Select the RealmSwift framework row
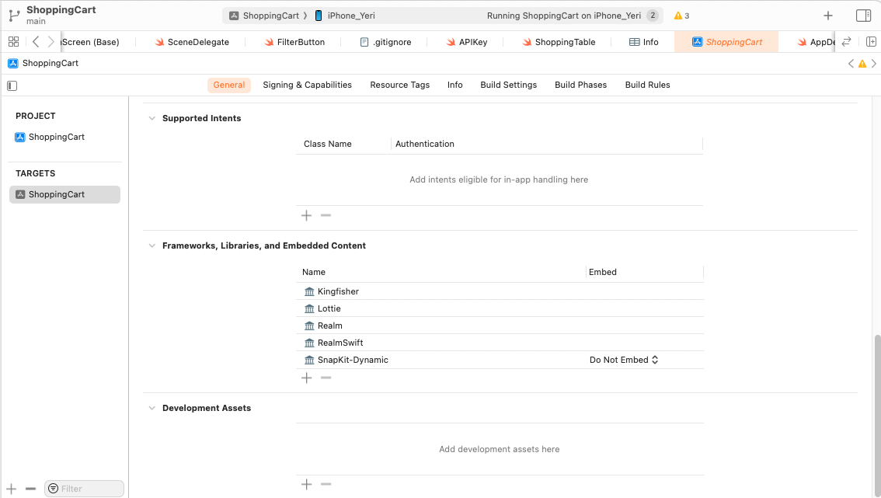The height and width of the screenshot is (498, 881). pyautogui.click(x=500, y=343)
